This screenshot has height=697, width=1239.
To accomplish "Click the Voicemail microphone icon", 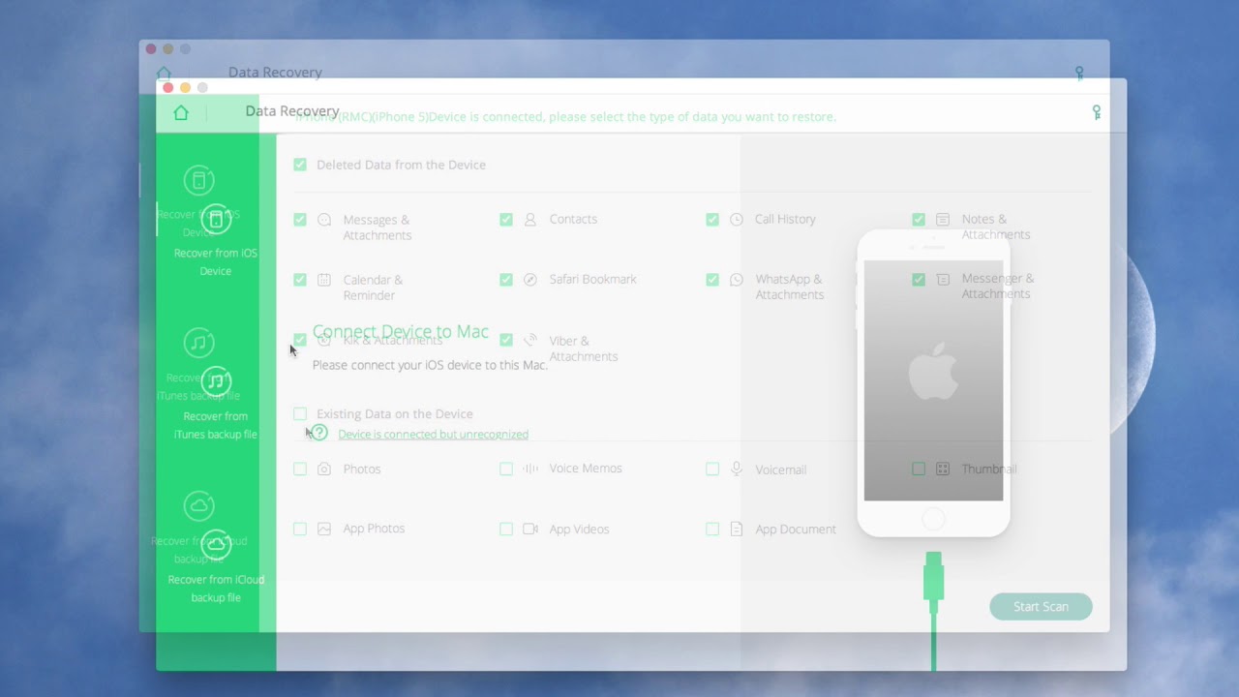I will click(737, 469).
